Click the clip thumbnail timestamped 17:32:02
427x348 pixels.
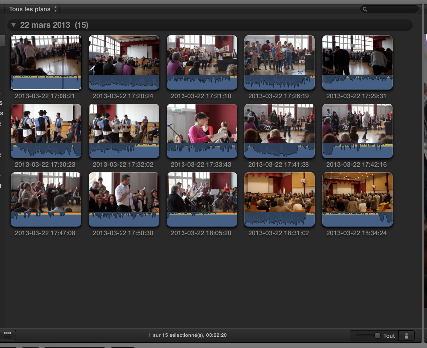[123, 131]
